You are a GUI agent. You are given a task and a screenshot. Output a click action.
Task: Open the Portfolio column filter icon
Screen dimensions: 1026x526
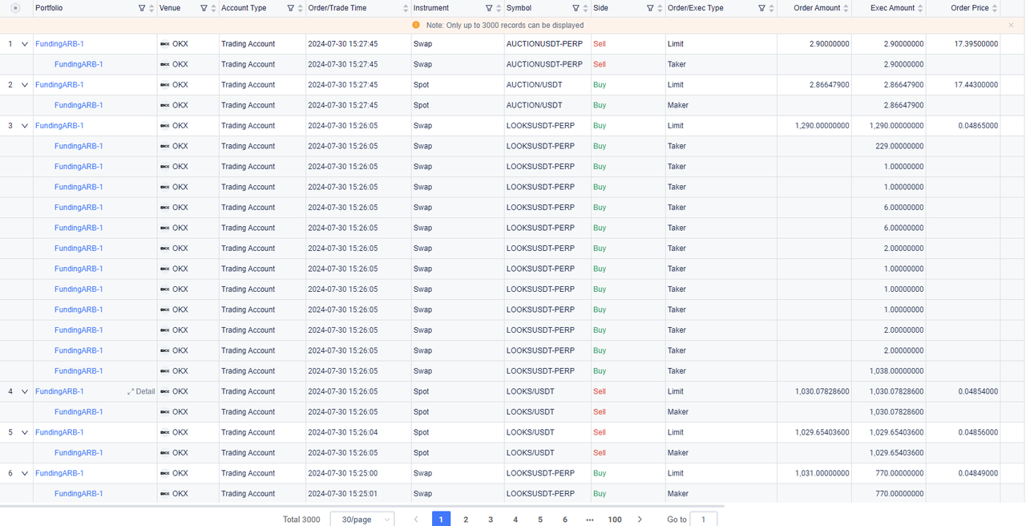[x=142, y=8]
